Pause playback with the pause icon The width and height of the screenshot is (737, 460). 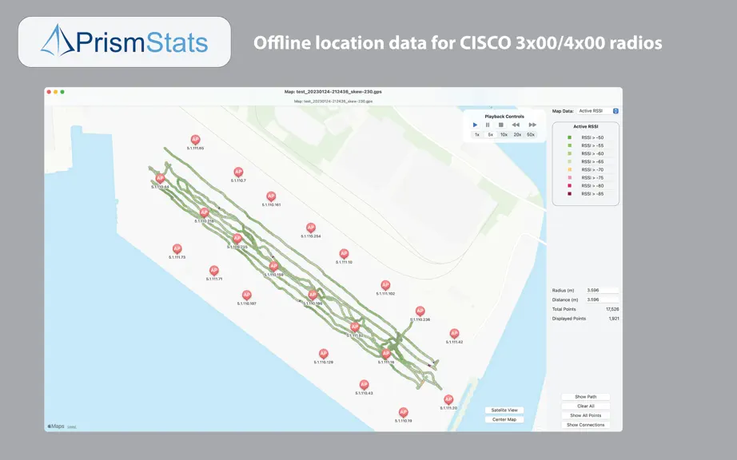(x=488, y=125)
